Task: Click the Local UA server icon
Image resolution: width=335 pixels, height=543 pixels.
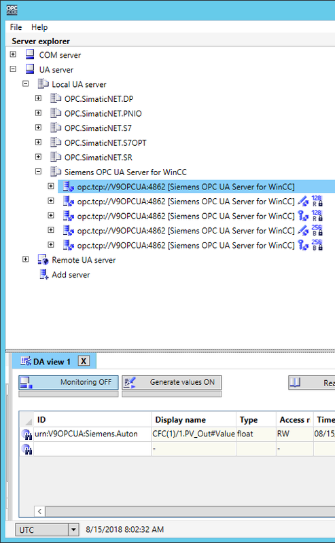Action: pos(43,83)
